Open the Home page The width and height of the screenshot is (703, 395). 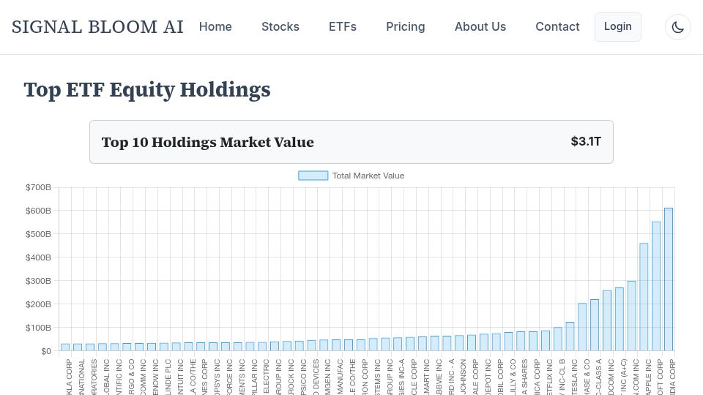coord(215,27)
